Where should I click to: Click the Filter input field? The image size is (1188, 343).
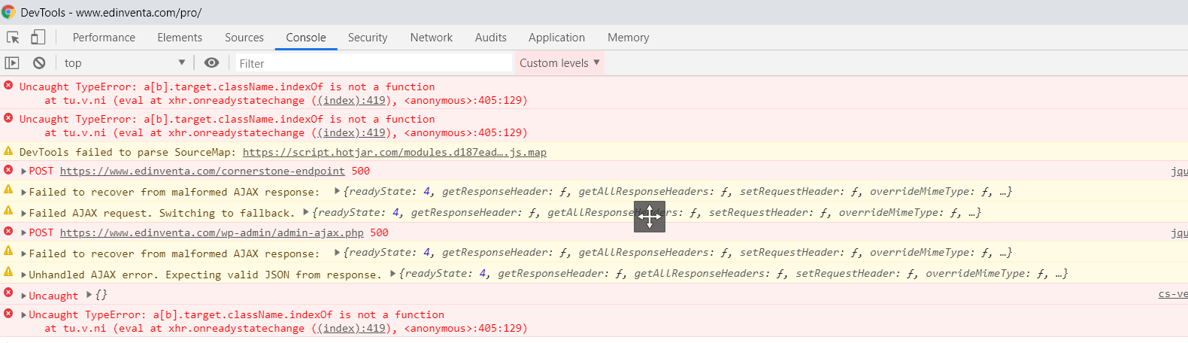click(374, 63)
